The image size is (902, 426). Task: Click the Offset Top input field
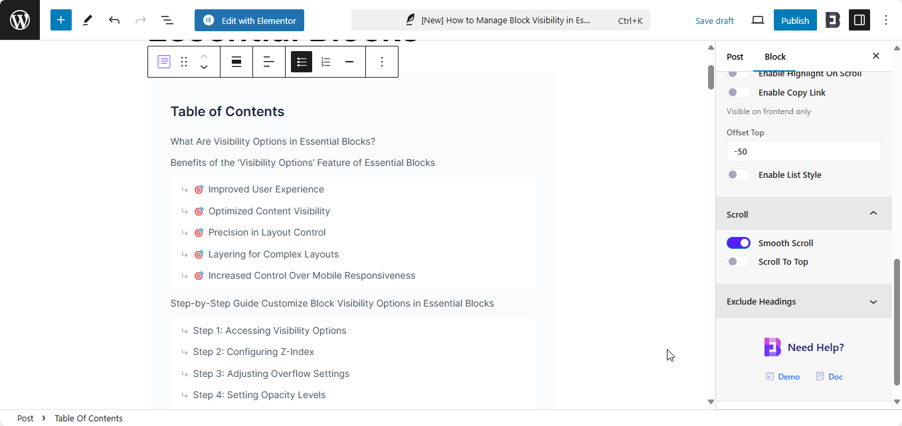coord(804,151)
